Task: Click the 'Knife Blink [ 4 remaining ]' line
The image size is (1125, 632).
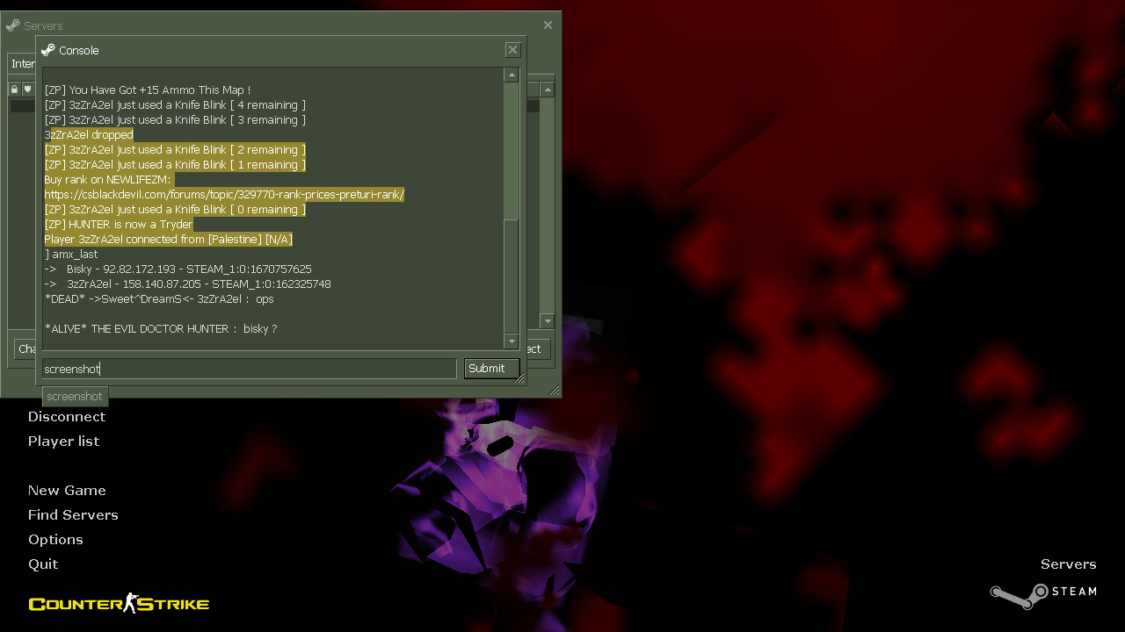Action: 175,104
